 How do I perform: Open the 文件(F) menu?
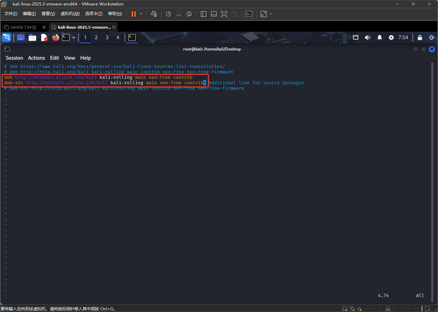click(x=11, y=14)
